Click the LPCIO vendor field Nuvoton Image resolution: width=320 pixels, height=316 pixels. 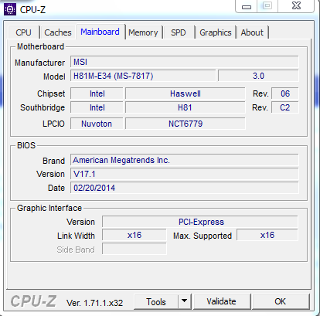[97, 124]
